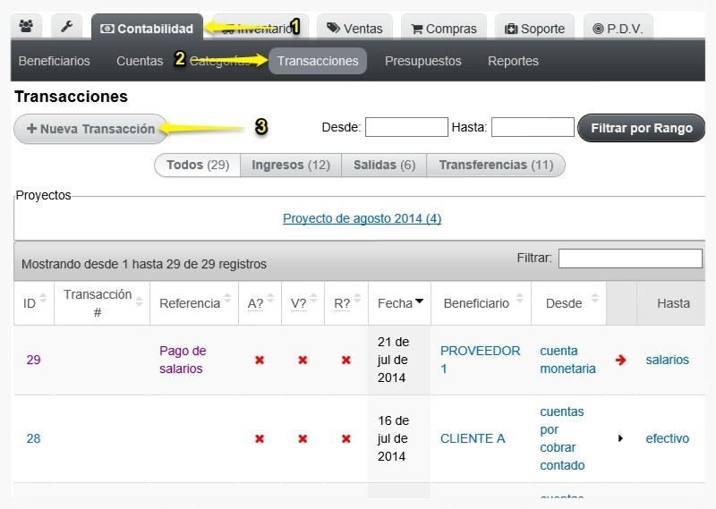
Task: Click R? red cross for transaction 29
Action: [x=346, y=361]
